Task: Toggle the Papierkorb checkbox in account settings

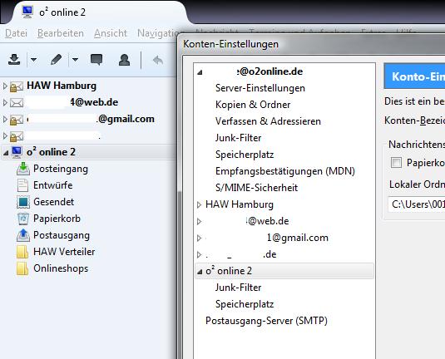Action: point(396,163)
